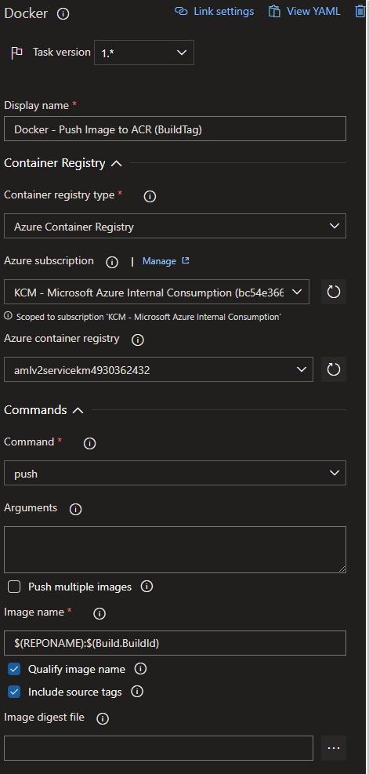Click info icon beside Command label
The image size is (369, 774).
90,443
